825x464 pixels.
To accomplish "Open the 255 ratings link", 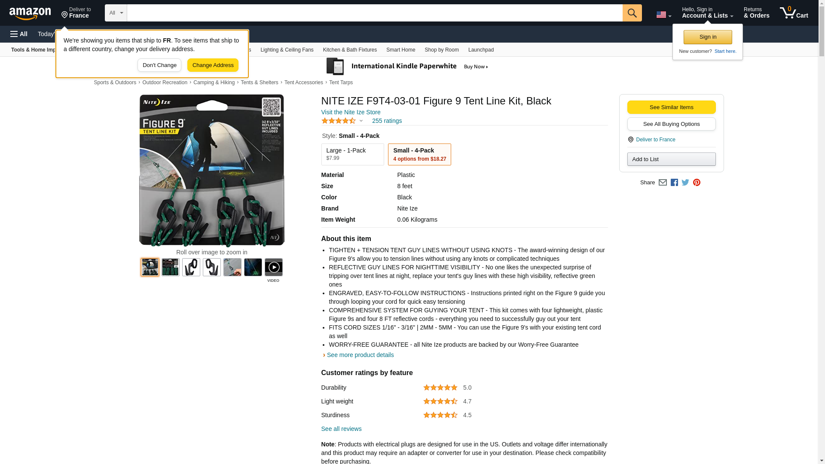I will 387,121.
